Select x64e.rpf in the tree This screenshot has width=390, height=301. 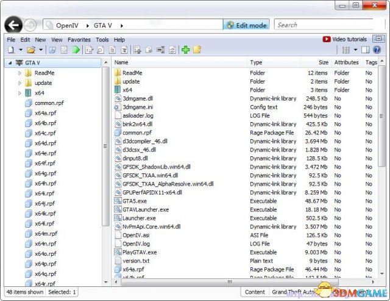click(x=45, y=153)
